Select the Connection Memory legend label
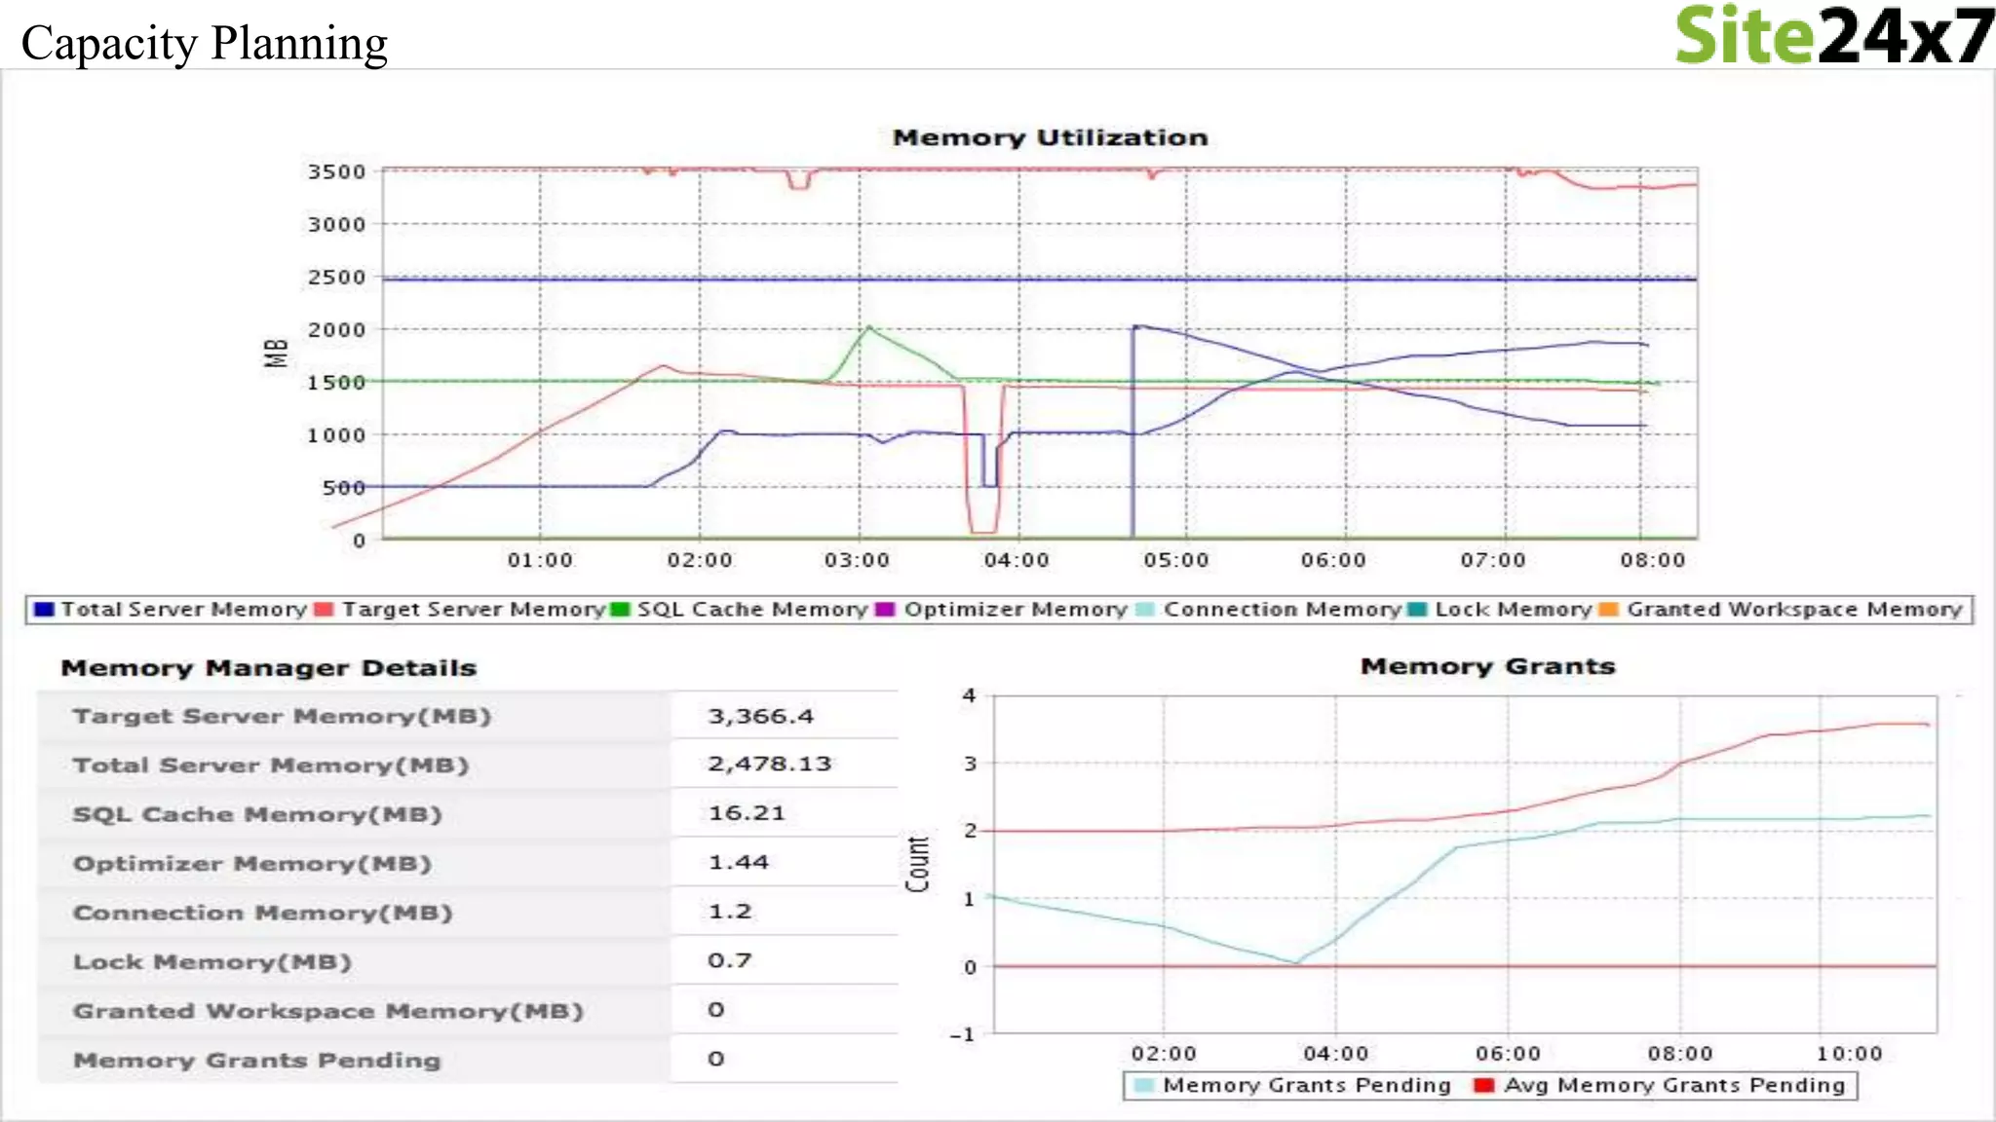Viewport: 1996px width, 1122px height. click(1283, 610)
